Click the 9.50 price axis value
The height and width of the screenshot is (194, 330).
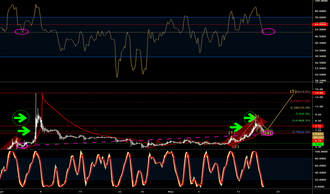click(318, 115)
